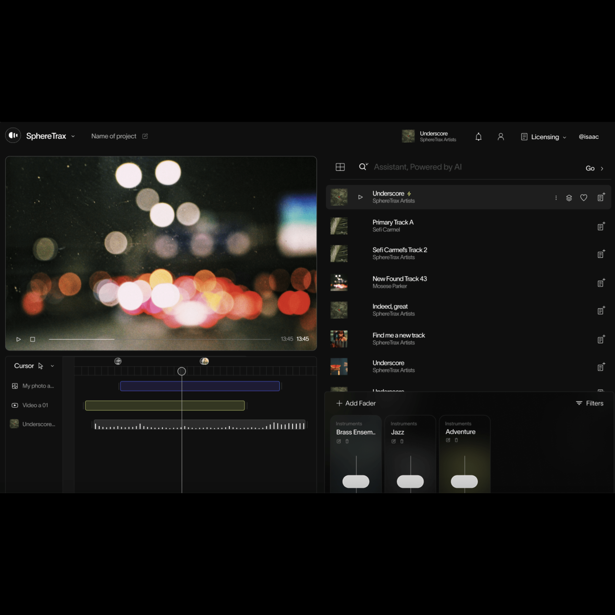Open the user profile icon in the header
Image resolution: width=615 pixels, height=615 pixels.
tap(501, 137)
